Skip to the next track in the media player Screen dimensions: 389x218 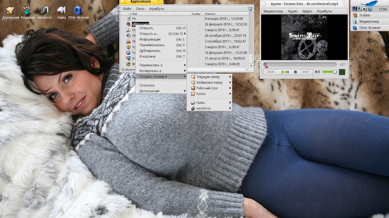(306, 72)
